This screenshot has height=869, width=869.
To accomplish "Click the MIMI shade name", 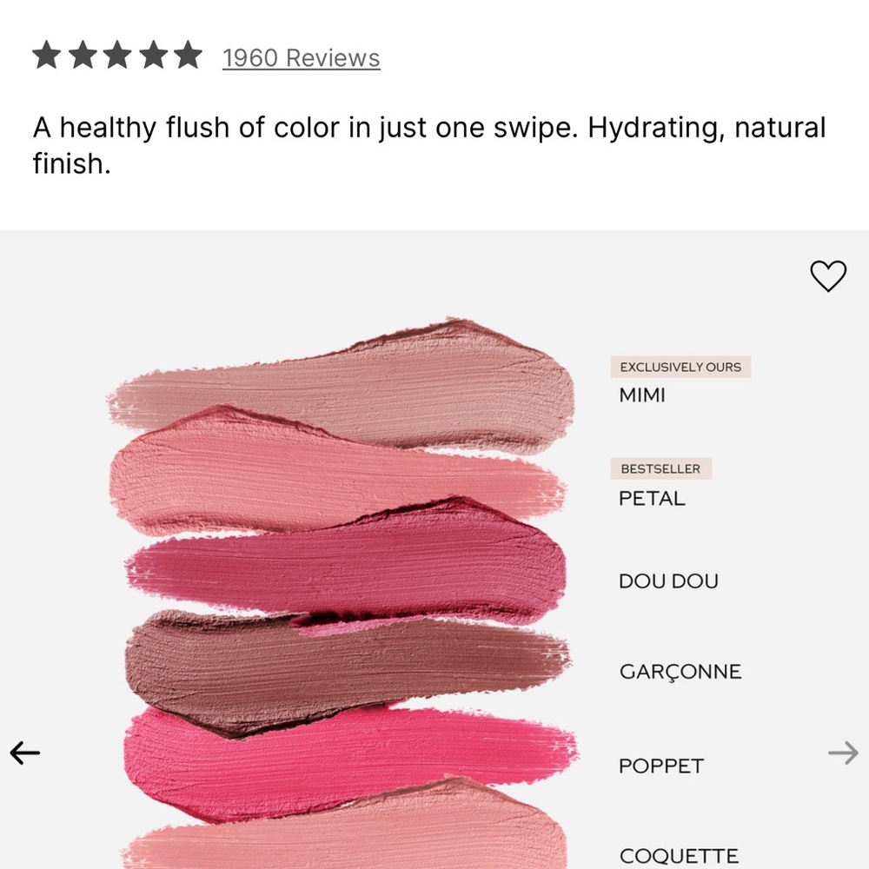I will tap(642, 395).
